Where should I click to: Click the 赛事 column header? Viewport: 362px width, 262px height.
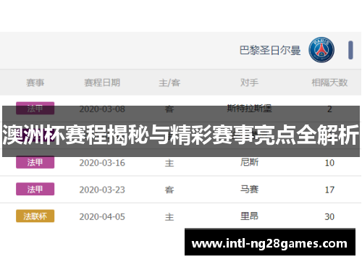tap(35, 83)
